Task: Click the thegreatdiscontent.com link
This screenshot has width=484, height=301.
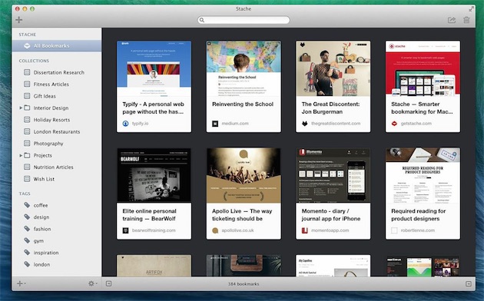Action: (336, 124)
